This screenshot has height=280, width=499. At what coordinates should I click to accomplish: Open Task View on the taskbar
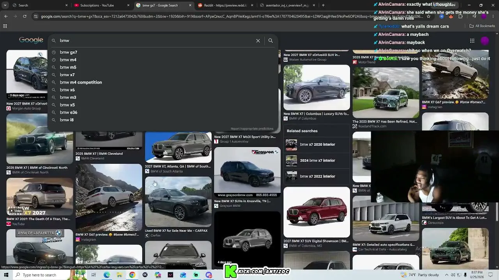[x=94, y=275]
